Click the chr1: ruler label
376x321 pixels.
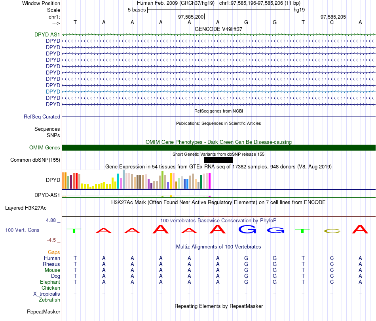pos(54,17)
